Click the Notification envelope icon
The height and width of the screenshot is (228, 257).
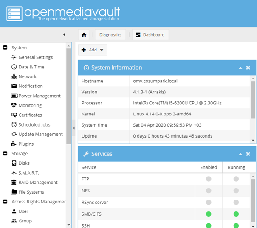pyautogui.click(x=14, y=86)
